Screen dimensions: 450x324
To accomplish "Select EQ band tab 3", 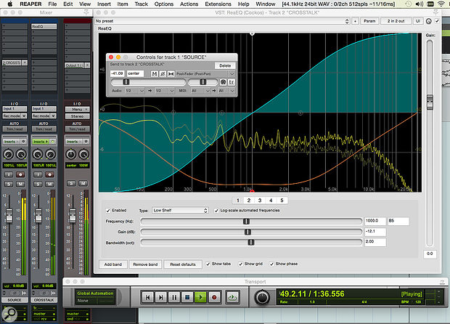I will click(x=260, y=201).
